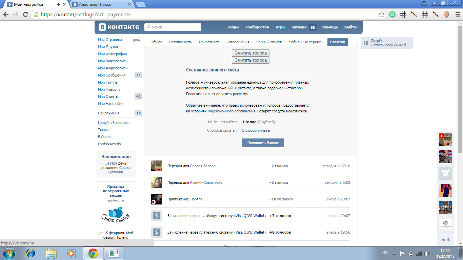Open Сергея Белова profile link
Viewport: 463px width, 260px height.
(x=203, y=166)
